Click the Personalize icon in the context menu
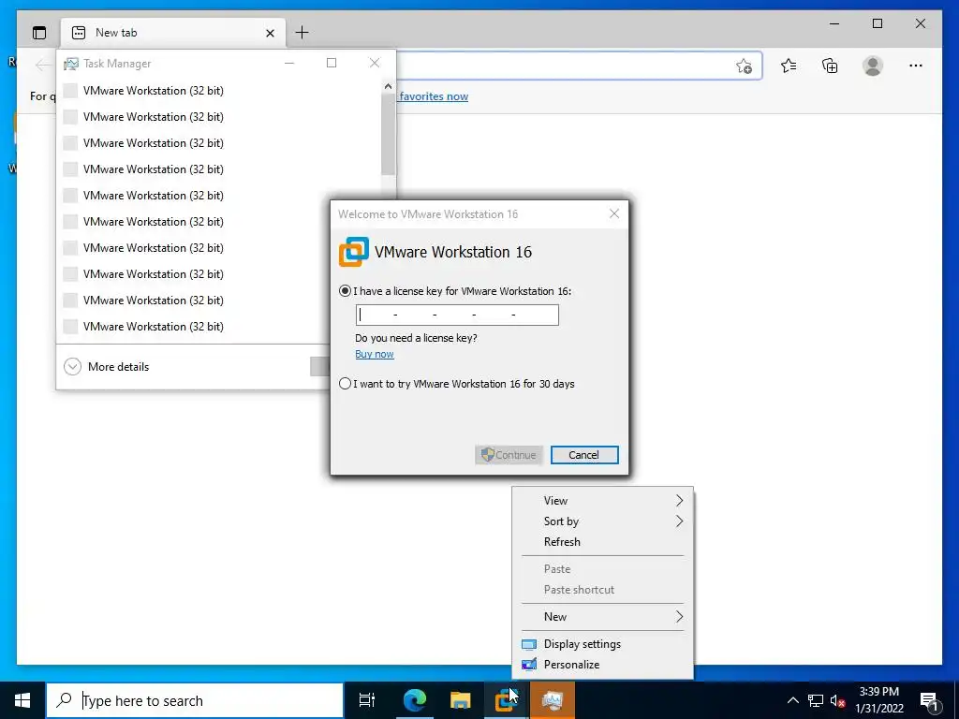The height and width of the screenshot is (719, 959). 528,665
